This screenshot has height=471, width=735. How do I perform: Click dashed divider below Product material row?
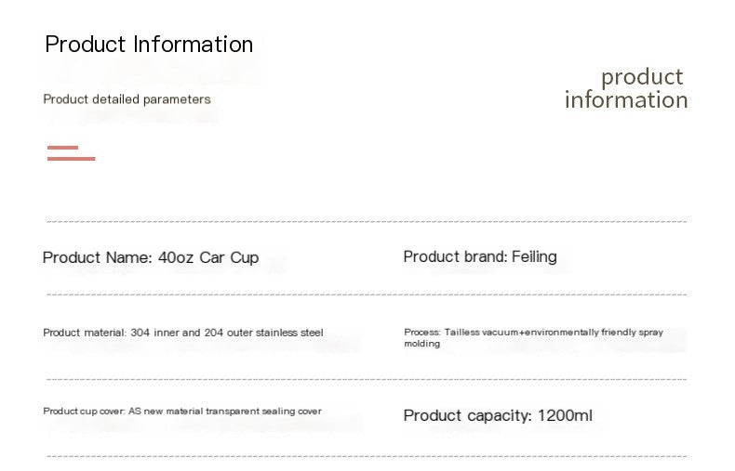(x=367, y=379)
